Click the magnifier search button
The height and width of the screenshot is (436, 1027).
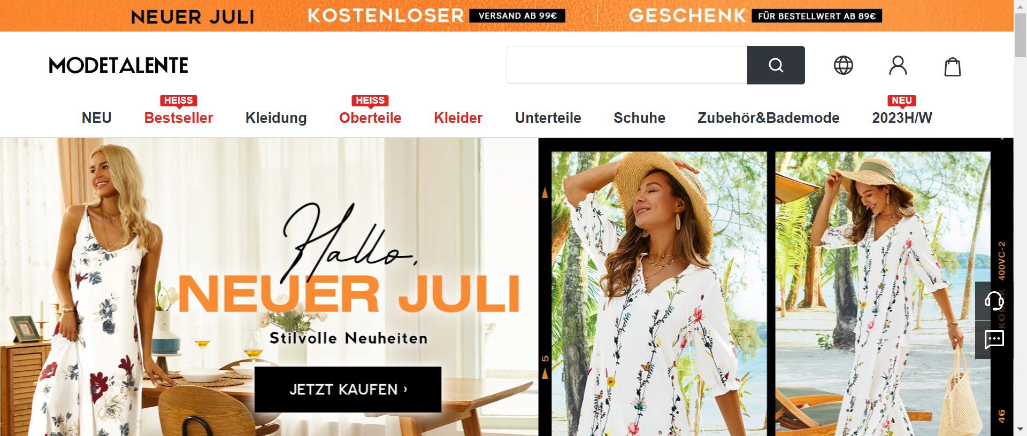pos(776,65)
